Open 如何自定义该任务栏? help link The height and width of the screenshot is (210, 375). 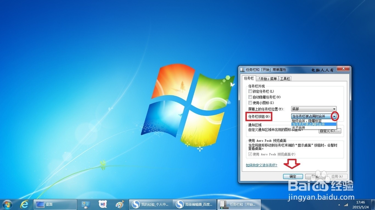point(261,165)
